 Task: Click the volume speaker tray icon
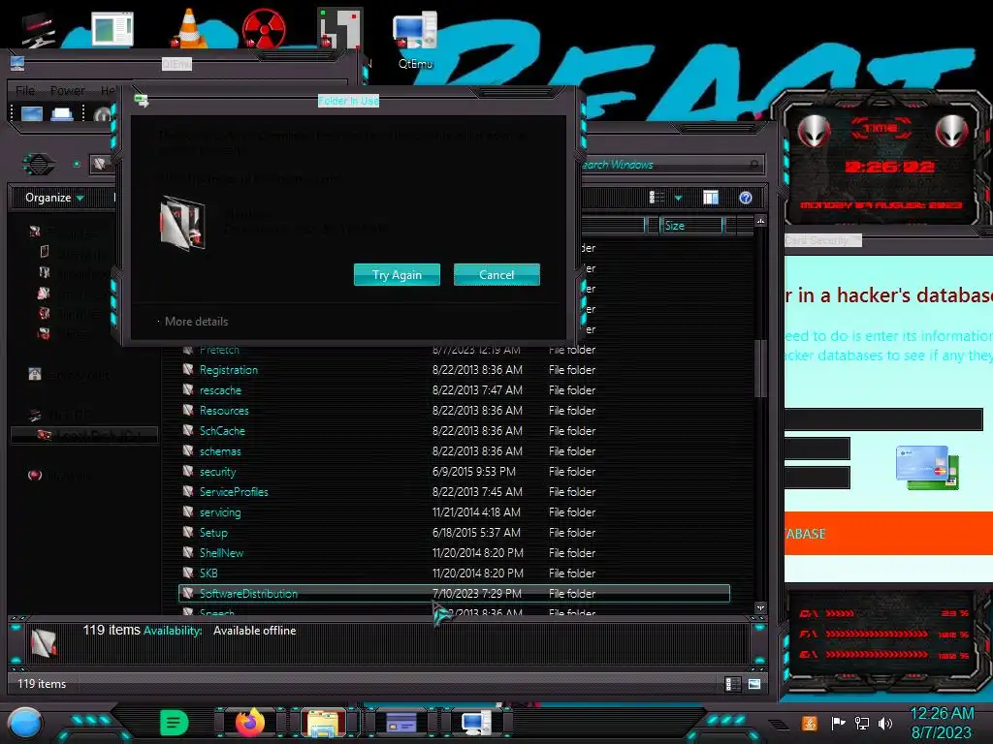[x=885, y=723]
